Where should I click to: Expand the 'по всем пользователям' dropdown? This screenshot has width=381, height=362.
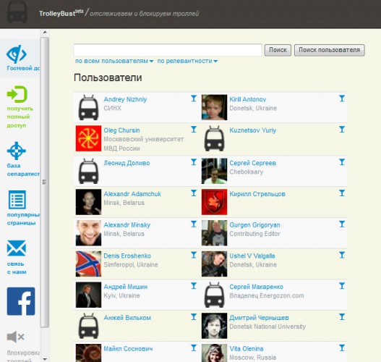(x=114, y=61)
